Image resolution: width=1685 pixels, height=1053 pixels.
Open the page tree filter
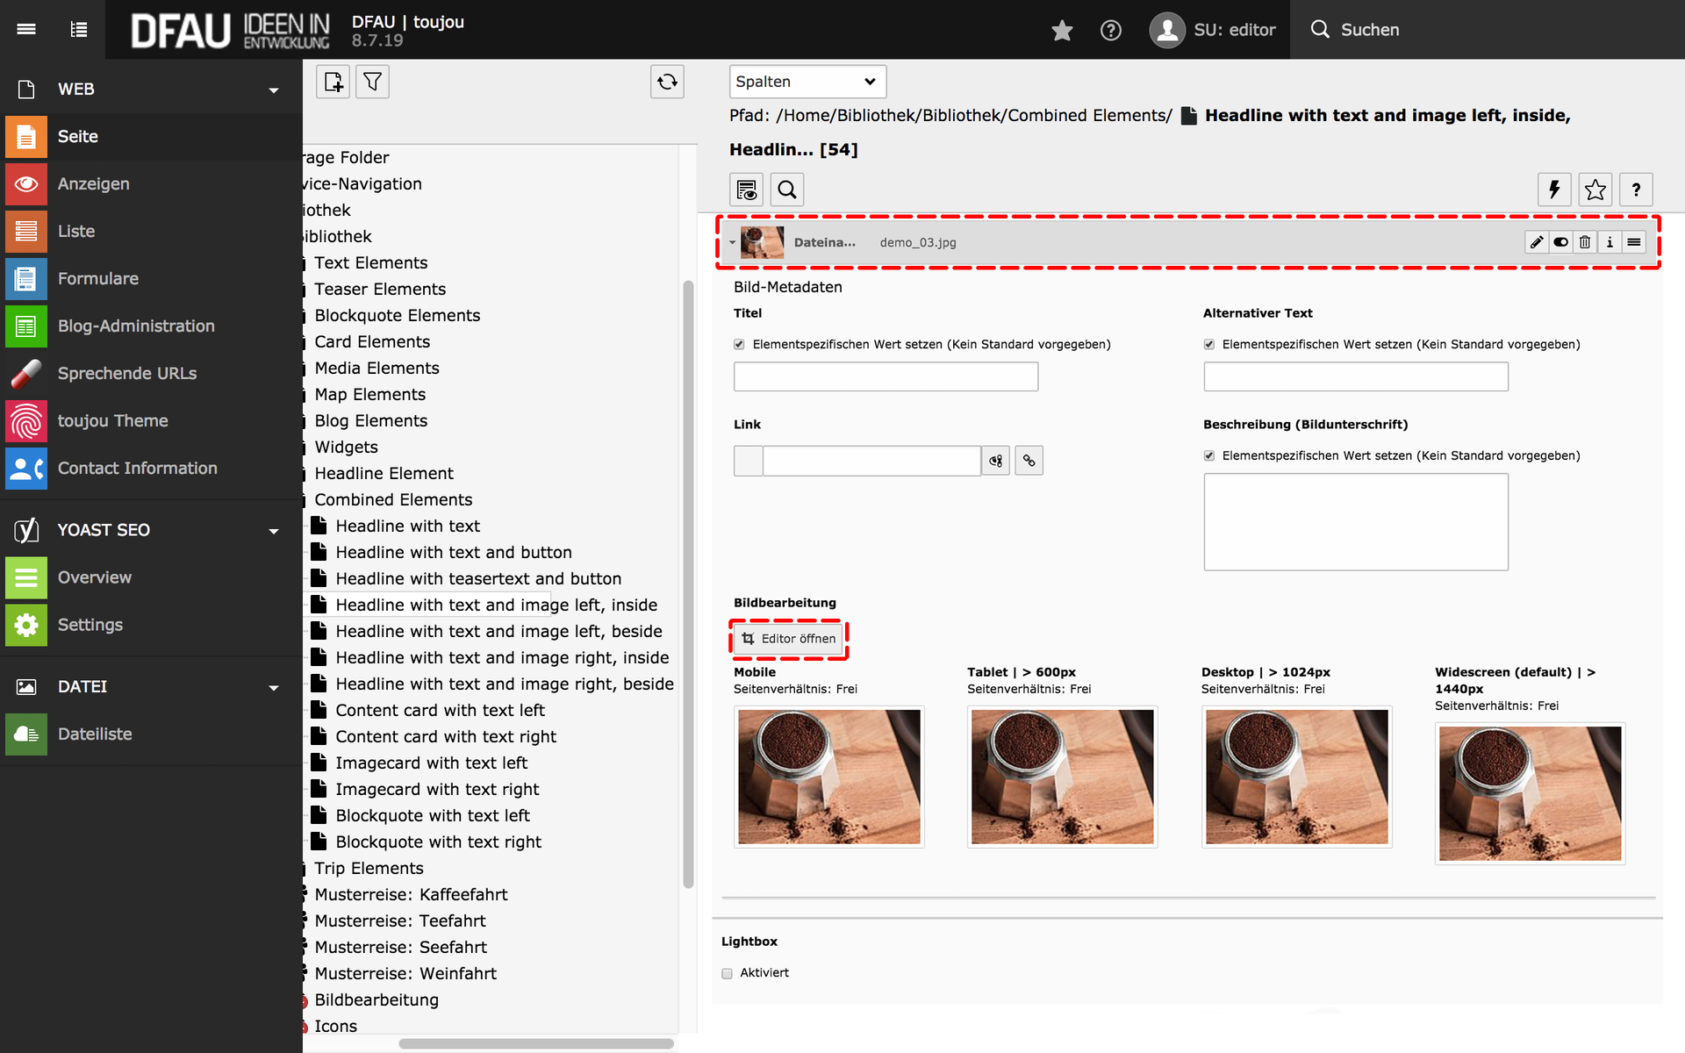[372, 82]
